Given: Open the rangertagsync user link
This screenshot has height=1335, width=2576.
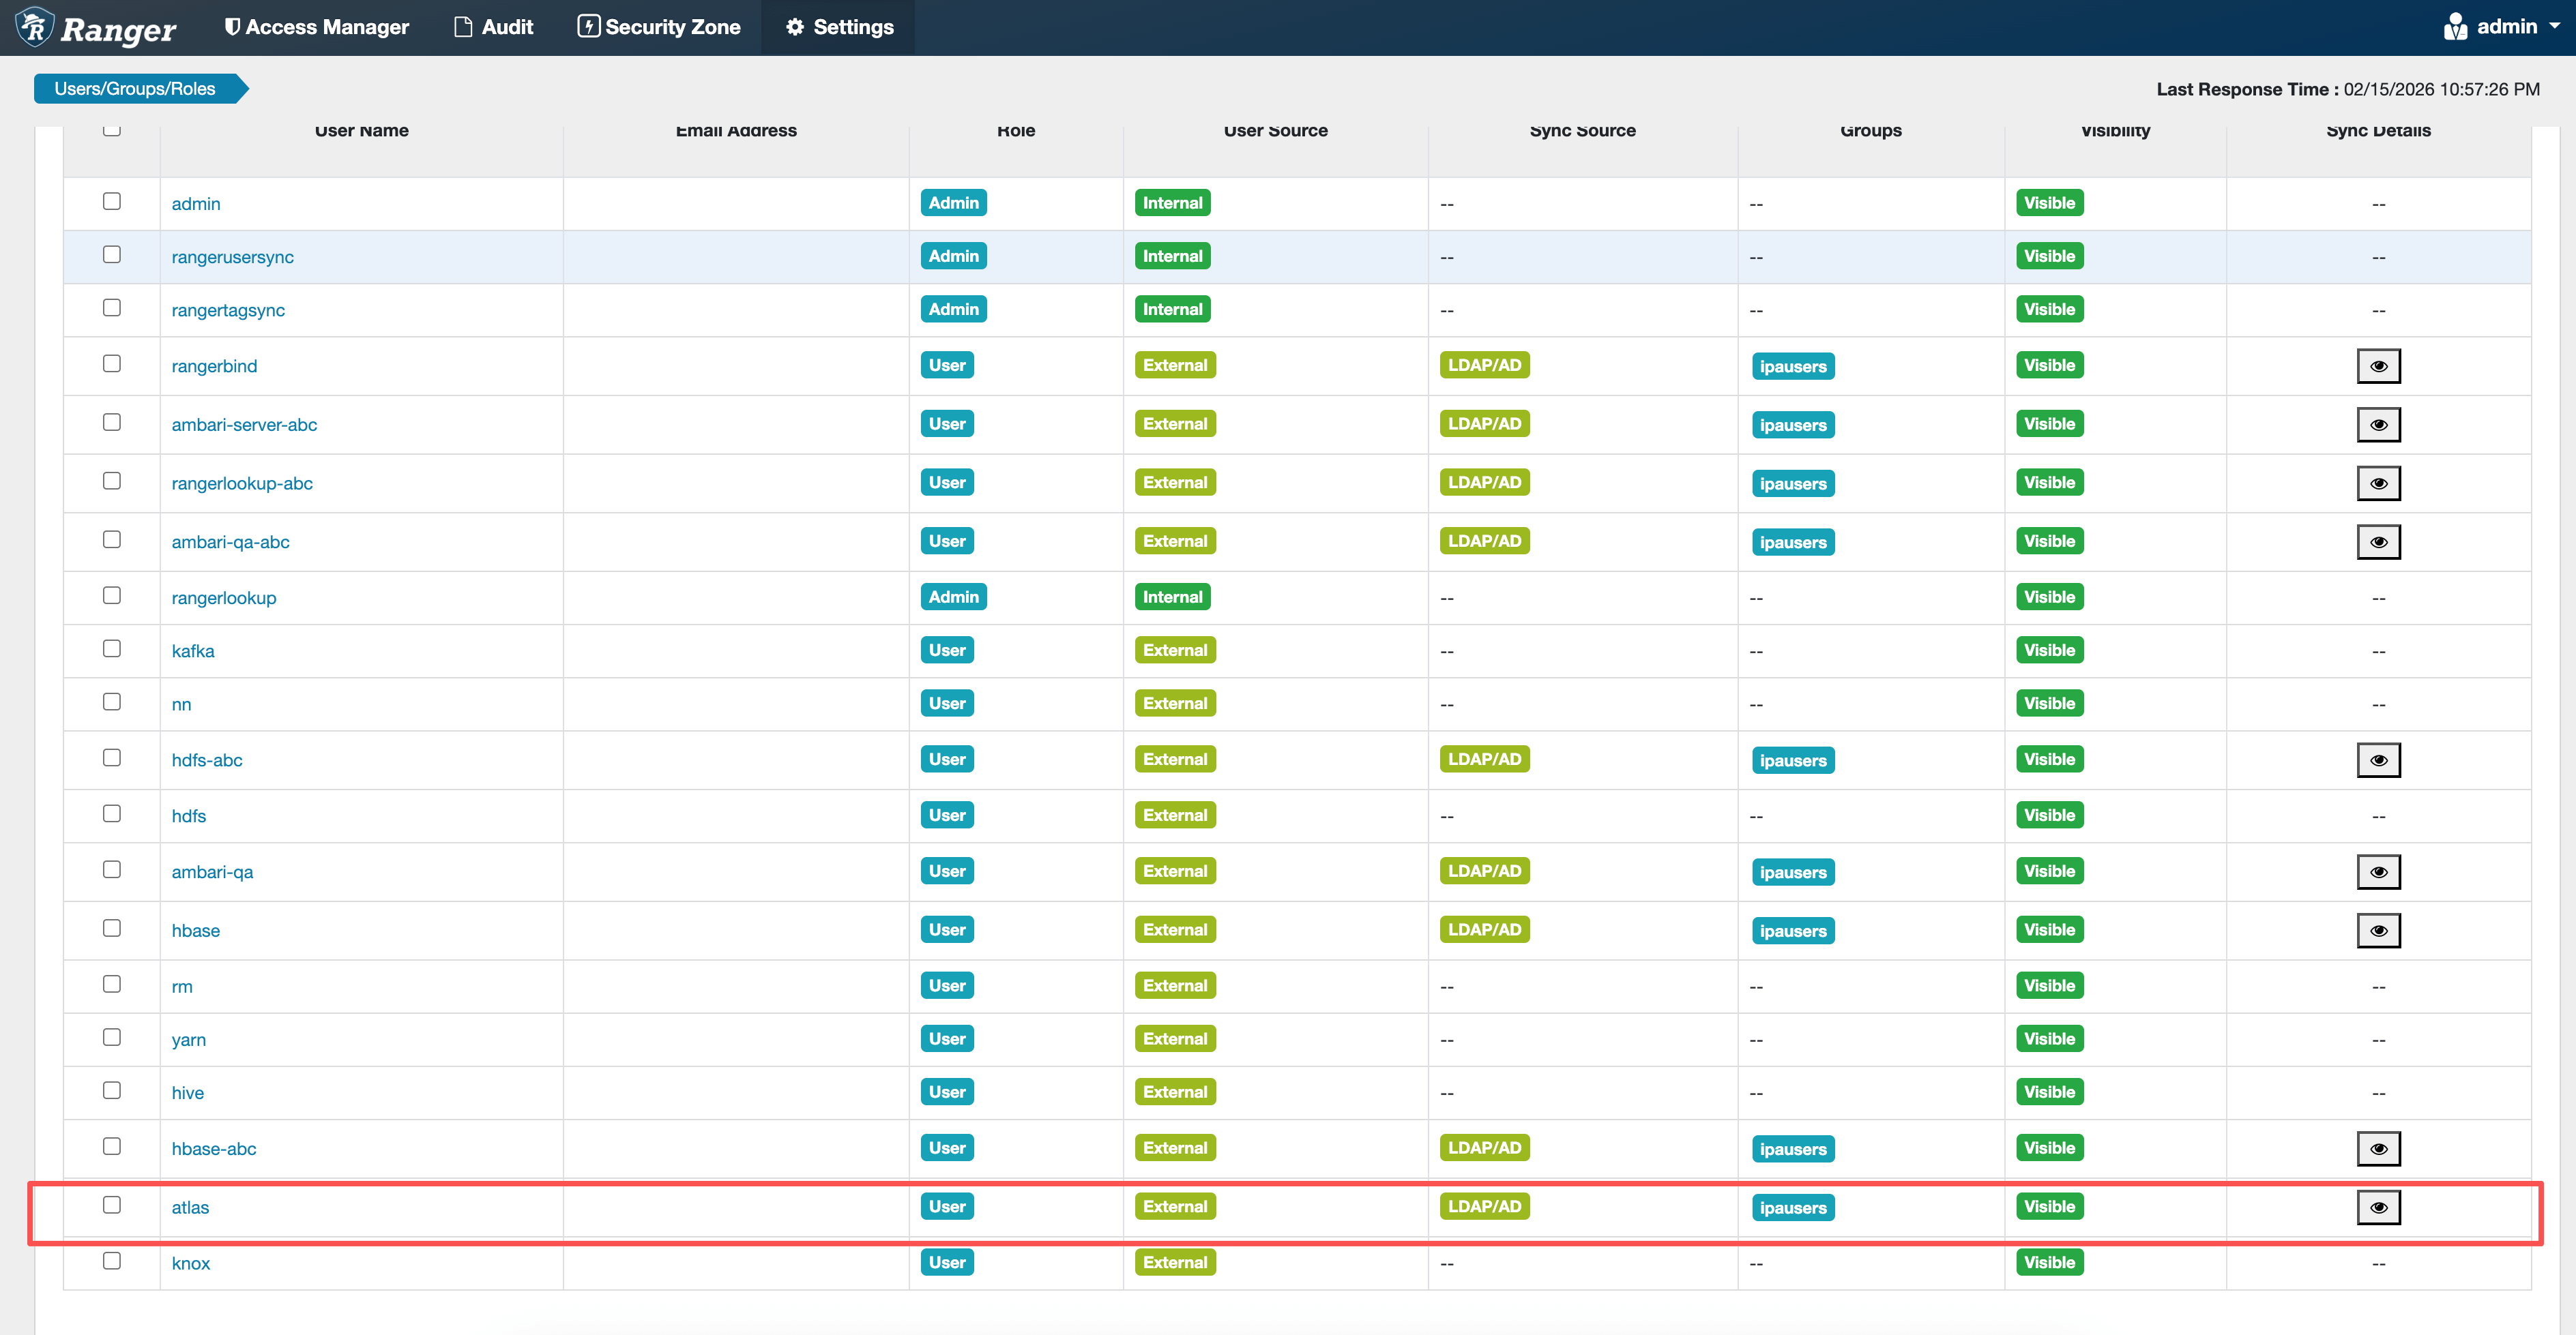Looking at the screenshot, I should point(228,310).
